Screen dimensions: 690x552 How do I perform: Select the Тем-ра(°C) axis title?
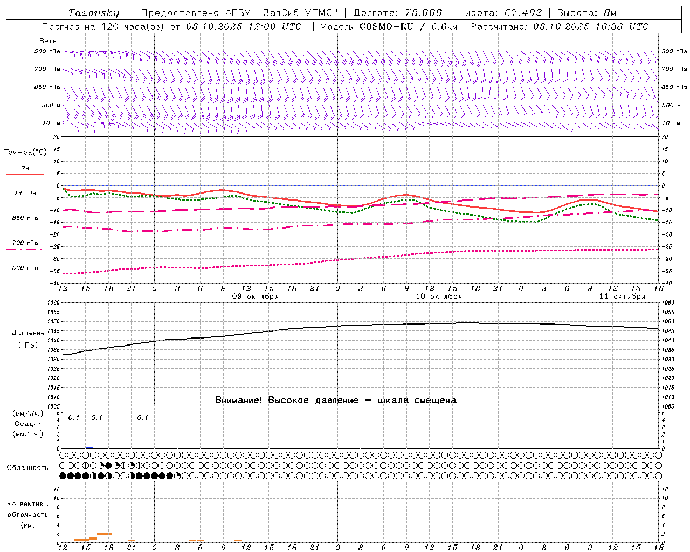click(25, 153)
